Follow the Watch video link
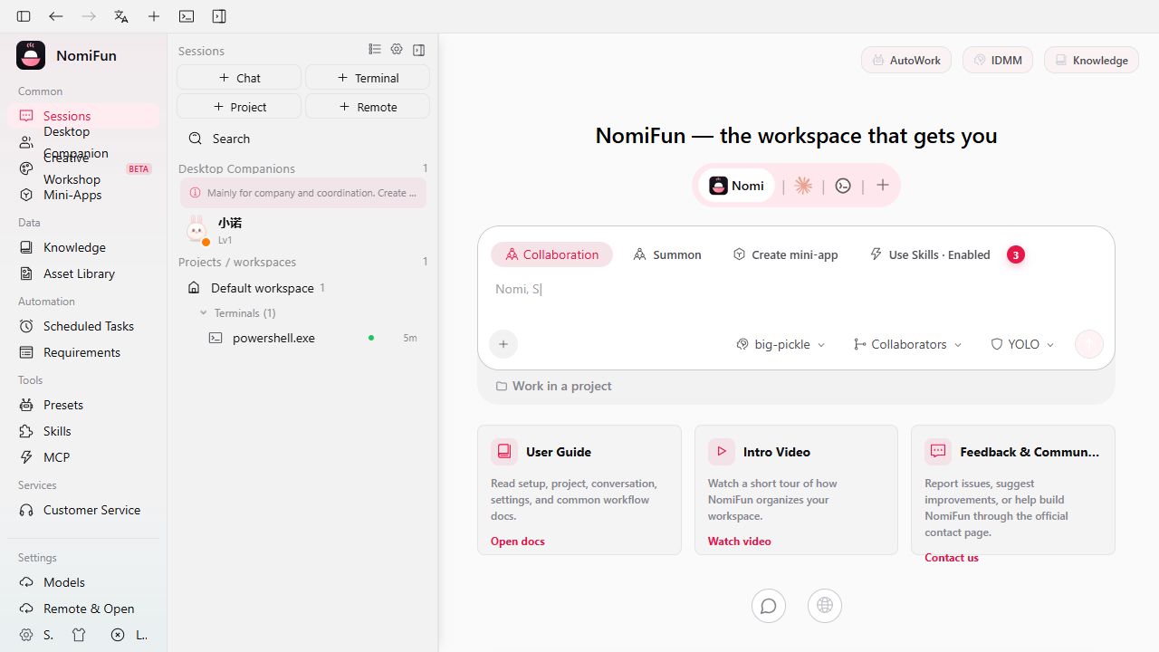Viewport: 1159px width, 652px height. [x=740, y=542]
